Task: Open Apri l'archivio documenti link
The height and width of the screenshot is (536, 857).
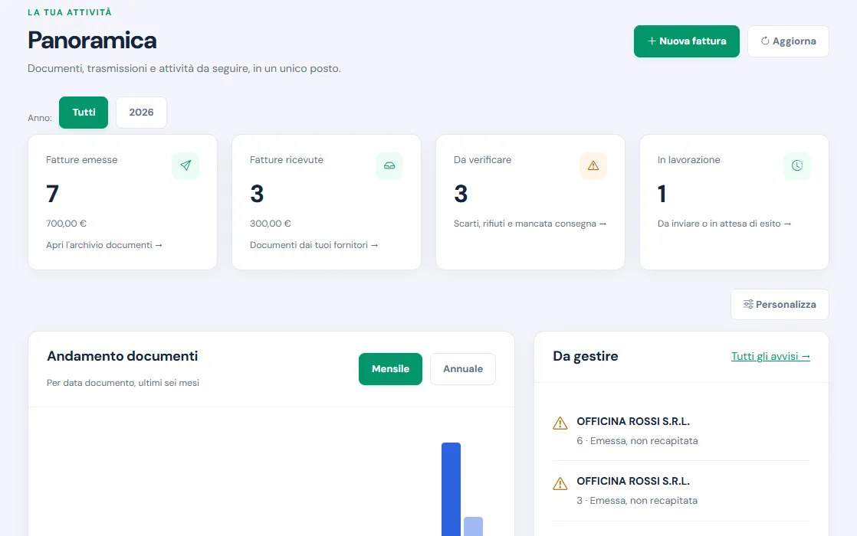Action: [103, 245]
